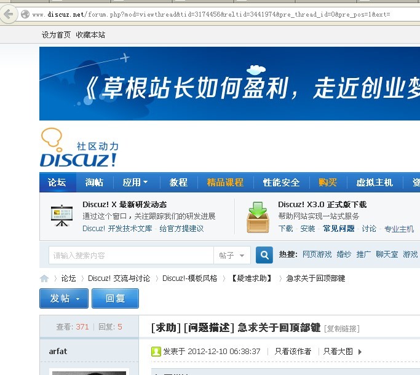Click arfat's avatar thumbnail
This screenshot has width=420, height=375.
[89, 373]
